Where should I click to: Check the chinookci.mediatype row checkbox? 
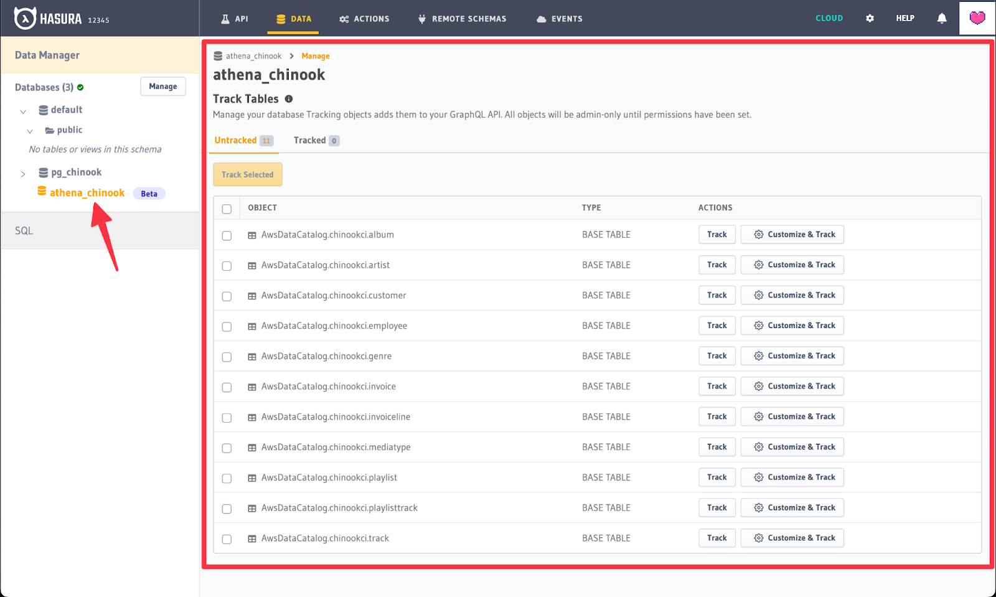[x=227, y=448]
